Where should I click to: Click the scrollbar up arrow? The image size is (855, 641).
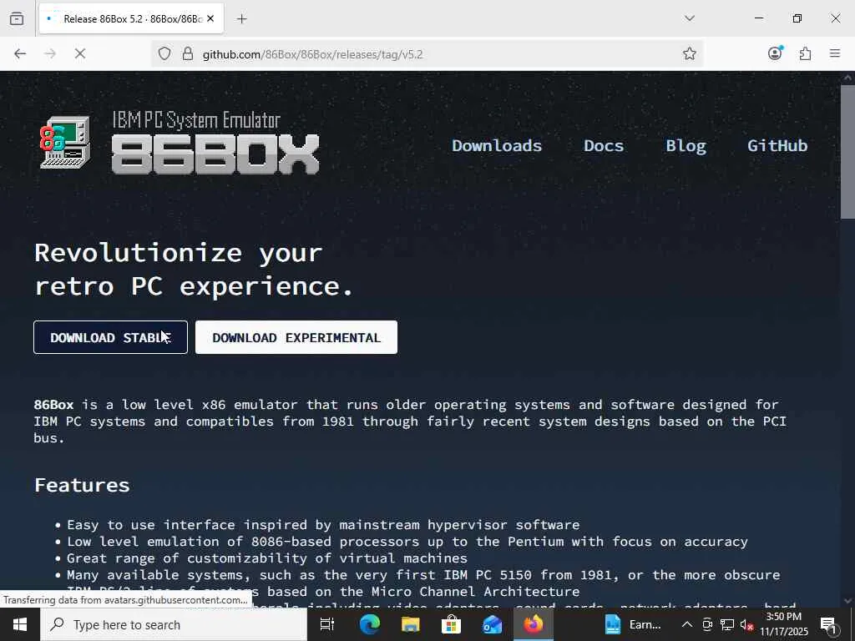pos(848,78)
